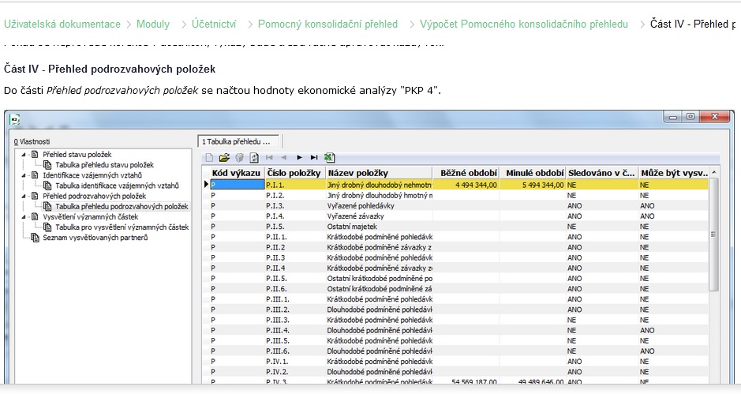Jump to first record arrow icon
This screenshot has width=741, height=394.
pyautogui.click(x=269, y=157)
